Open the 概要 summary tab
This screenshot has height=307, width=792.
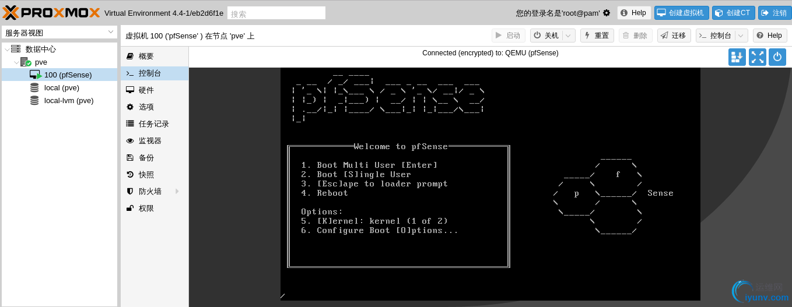tap(155, 57)
